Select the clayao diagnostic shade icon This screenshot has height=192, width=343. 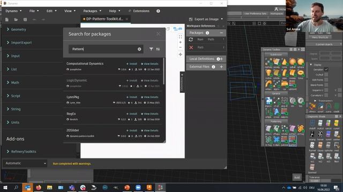point(320,146)
